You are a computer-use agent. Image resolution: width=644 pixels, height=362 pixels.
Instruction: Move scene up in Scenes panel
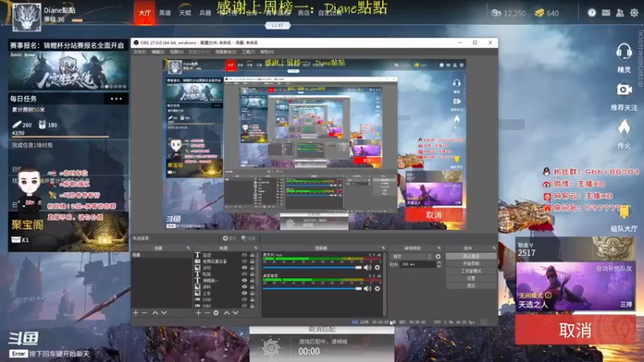pyautogui.click(x=155, y=313)
